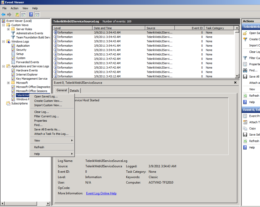Screen dimensions: 260x207
Task: Click the Subscriptions icon in tree
Action: (8, 103)
